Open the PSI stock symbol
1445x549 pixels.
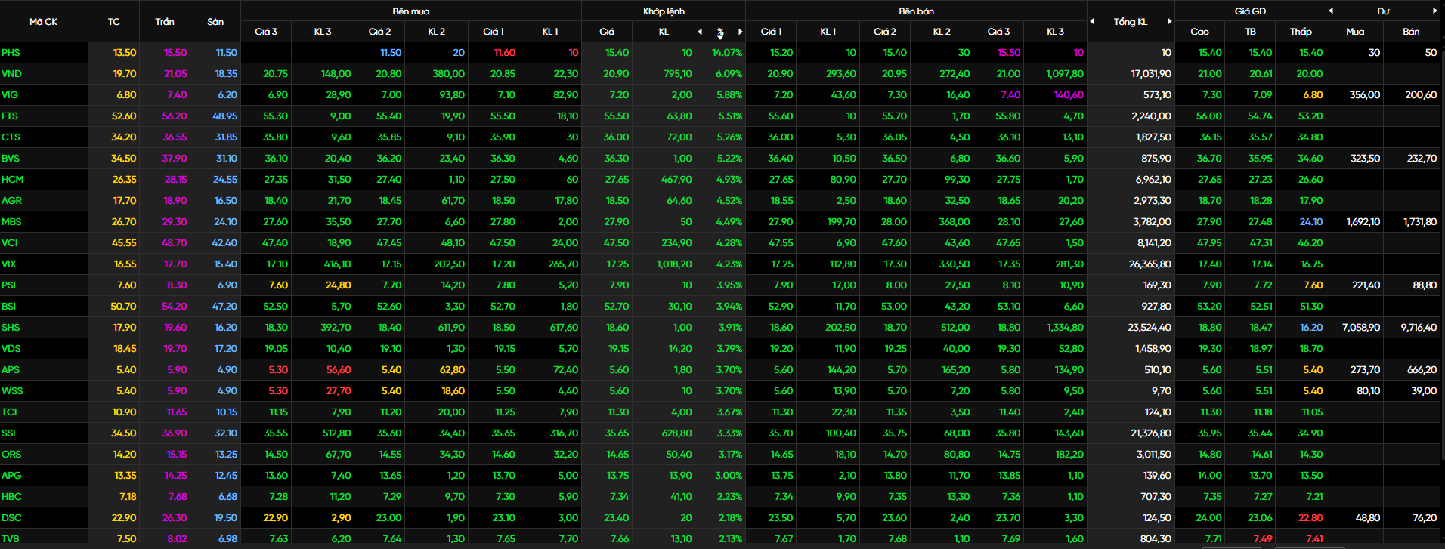click(9, 285)
